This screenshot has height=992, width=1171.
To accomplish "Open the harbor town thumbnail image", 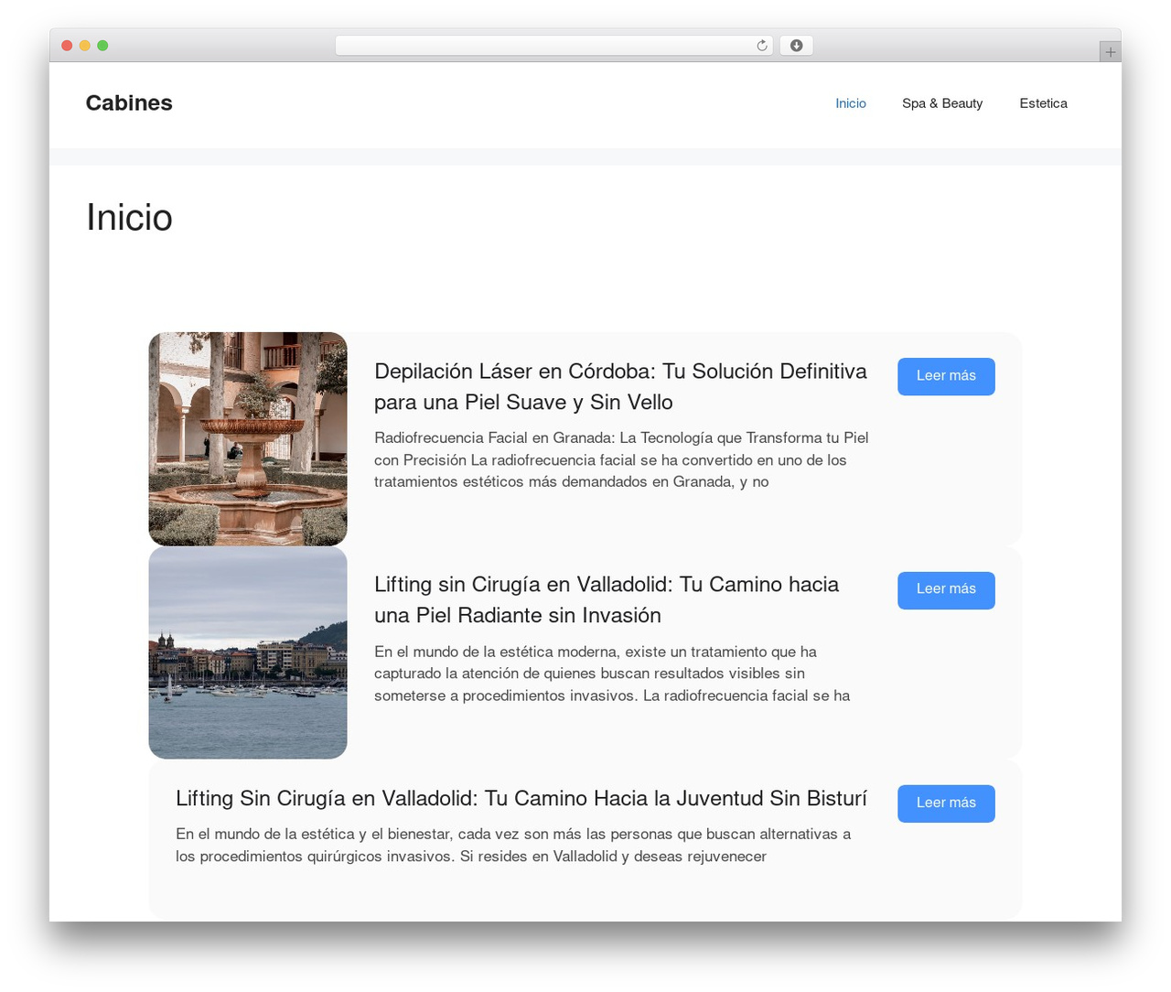I will coord(248,652).
